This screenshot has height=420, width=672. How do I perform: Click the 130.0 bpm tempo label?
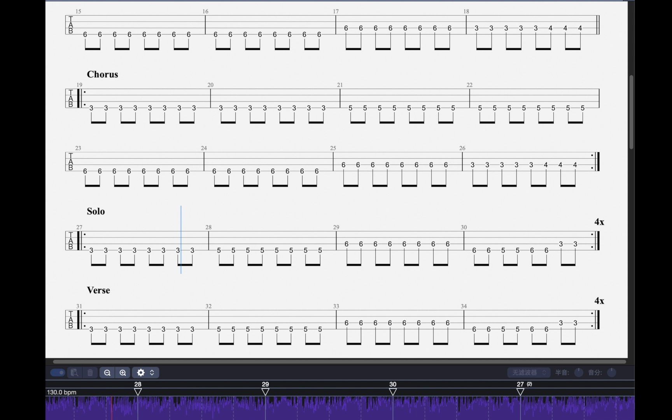point(61,392)
